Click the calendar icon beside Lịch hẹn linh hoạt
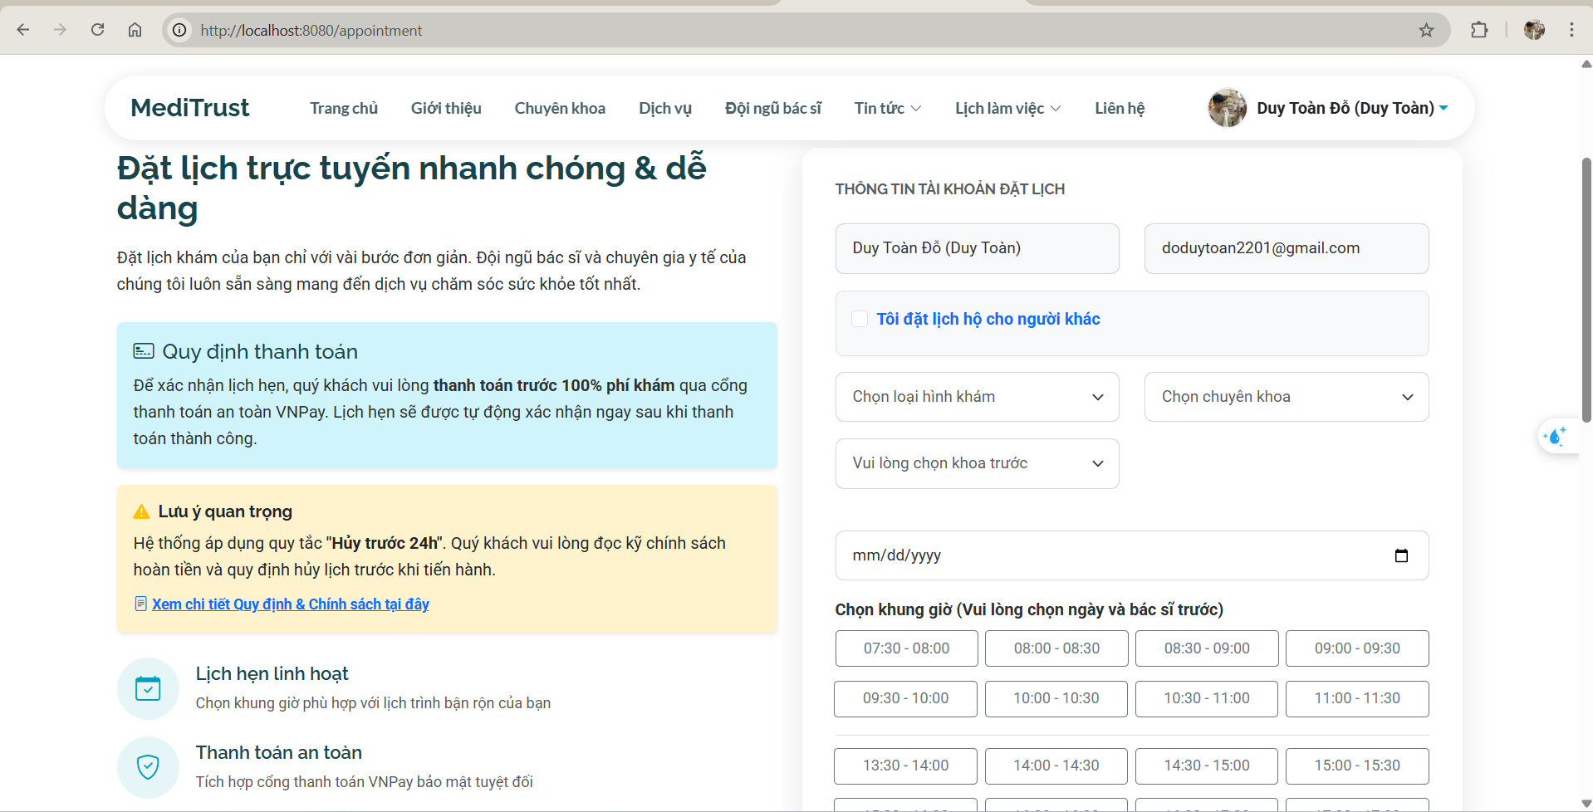The image size is (1593, 812). pyautogui.click(x=148, y=687)
